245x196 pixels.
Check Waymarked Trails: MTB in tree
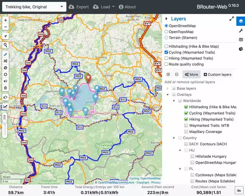tap(186, 126)
